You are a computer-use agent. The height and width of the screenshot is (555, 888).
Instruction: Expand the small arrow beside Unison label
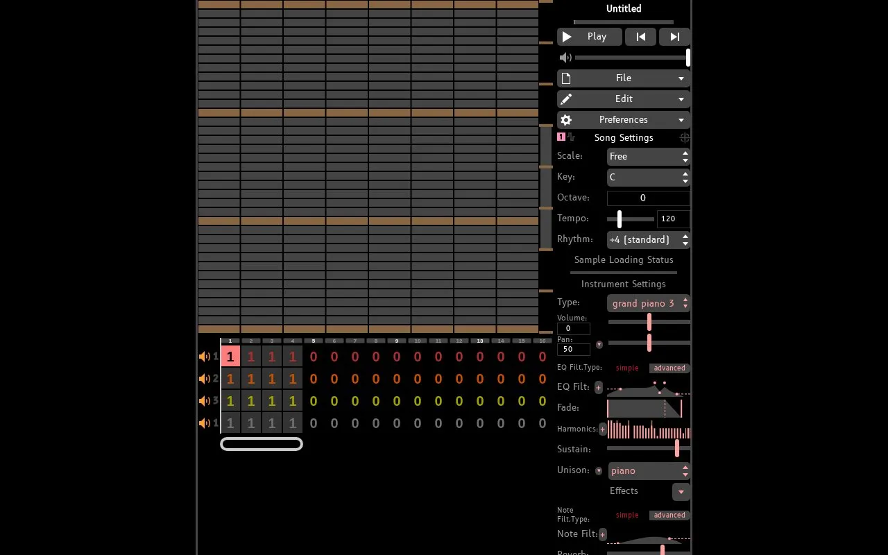pos(599,471)
